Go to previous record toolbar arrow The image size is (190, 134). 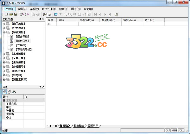click(100, 15)
